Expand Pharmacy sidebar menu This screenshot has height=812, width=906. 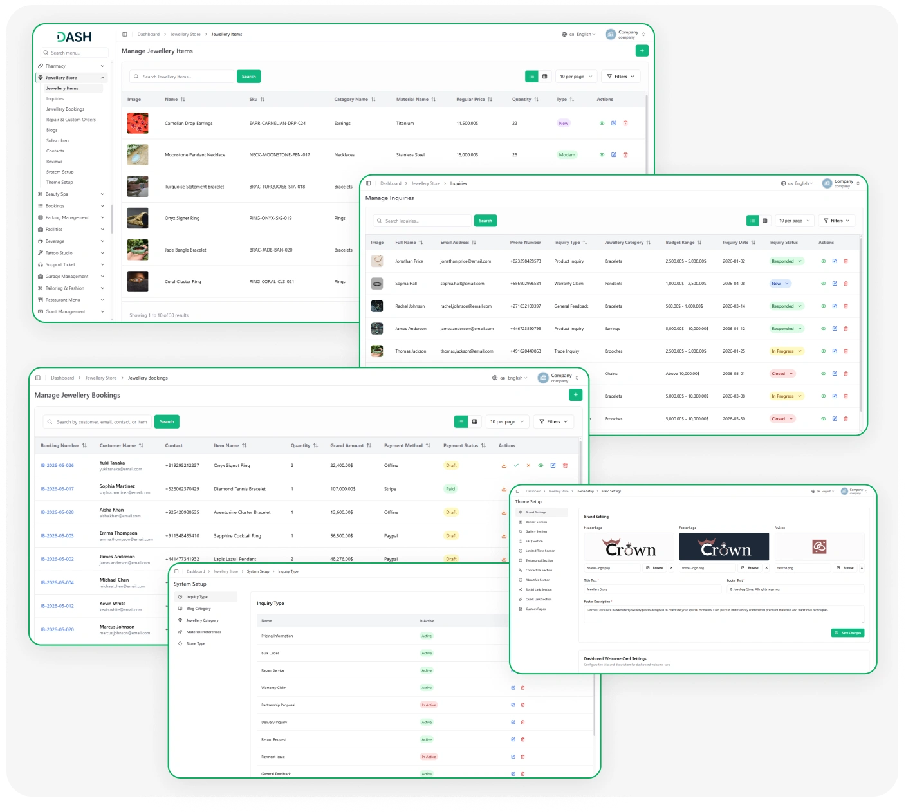[71, 66]
